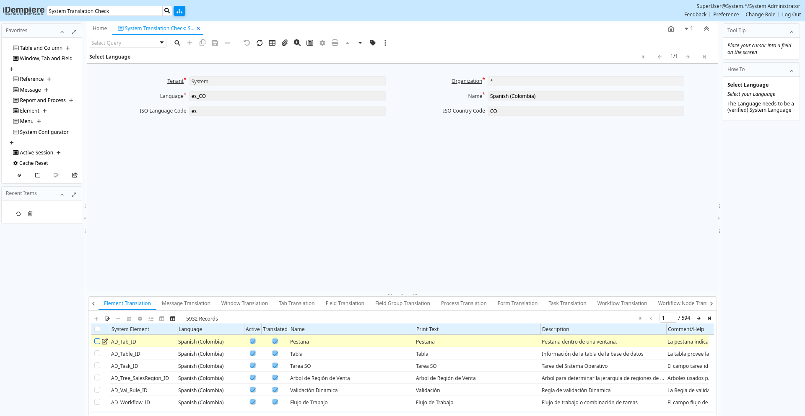
Task: Open the Label tag icon in toolbar
Action: (x=372, y=43)
